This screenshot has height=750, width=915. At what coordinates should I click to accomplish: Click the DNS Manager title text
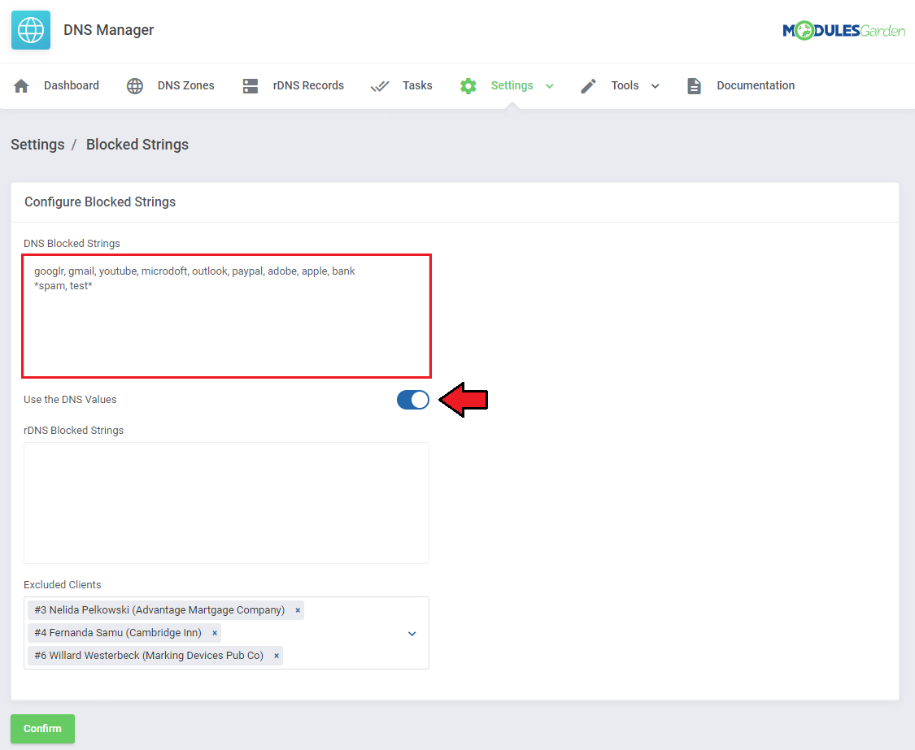pos(108,30)
